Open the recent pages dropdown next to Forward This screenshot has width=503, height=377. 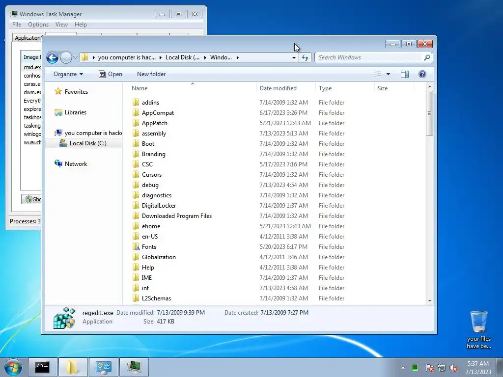(75, 58)
